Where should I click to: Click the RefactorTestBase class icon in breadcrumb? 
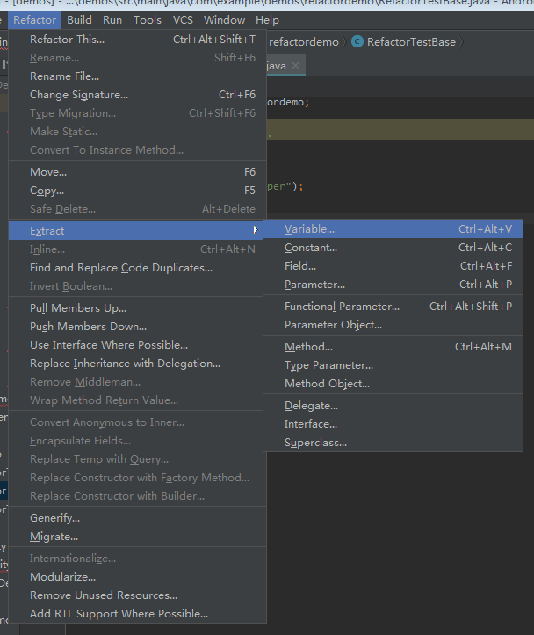click(357, 42)
